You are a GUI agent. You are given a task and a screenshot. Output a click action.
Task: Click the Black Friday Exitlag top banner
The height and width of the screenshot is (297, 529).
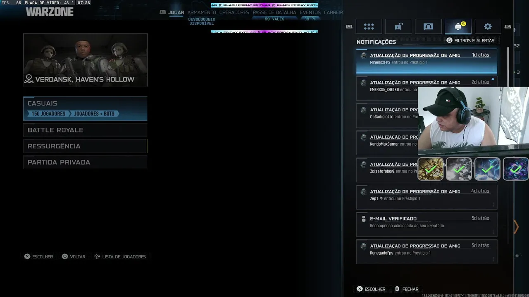(x=264, y=5)
